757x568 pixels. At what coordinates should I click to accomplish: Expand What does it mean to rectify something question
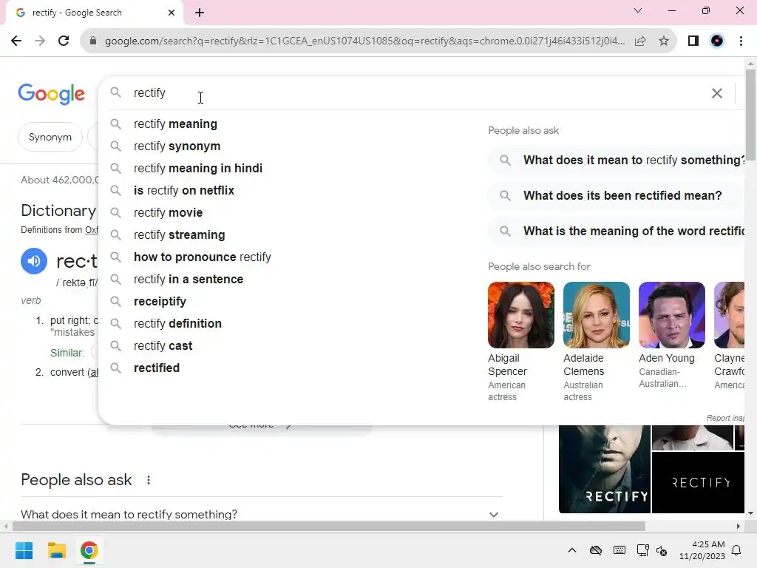261,515
